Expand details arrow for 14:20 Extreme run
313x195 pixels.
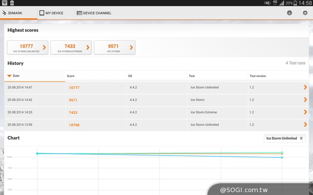pyautogui.click(x=305, y=112)
